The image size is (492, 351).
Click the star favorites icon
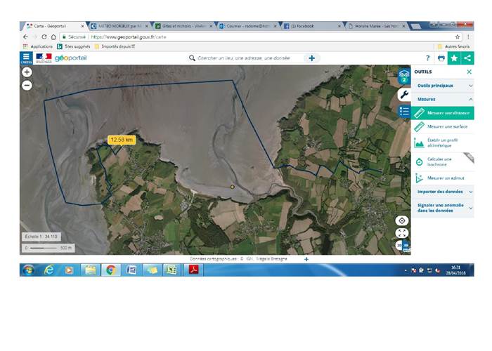click(454, 58)
